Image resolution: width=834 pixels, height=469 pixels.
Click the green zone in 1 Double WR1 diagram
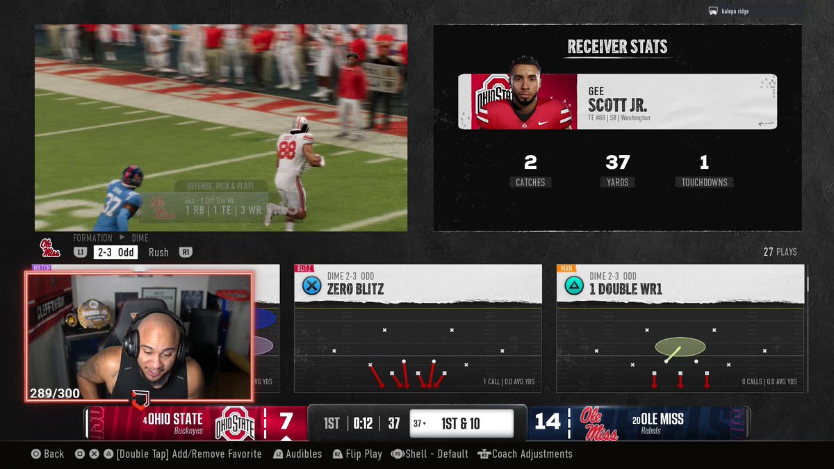click(680, 346)
